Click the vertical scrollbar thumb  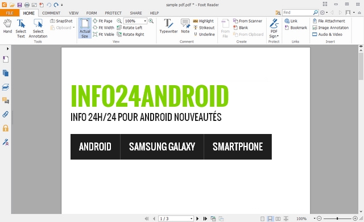(x=361, y=66)
